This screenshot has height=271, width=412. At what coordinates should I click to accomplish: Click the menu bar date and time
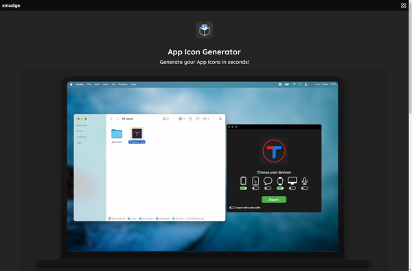pos(325,85)
